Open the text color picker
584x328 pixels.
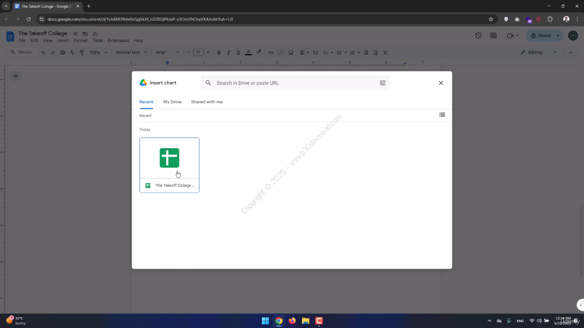(248, 52)
